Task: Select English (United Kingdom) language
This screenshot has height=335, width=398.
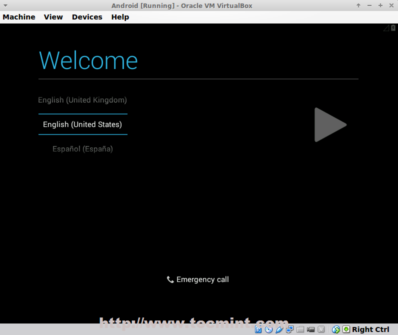Action: (82, 100)
